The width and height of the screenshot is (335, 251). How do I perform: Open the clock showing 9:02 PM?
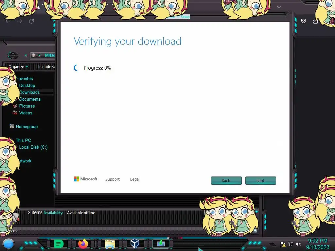(x=318, y=244)
